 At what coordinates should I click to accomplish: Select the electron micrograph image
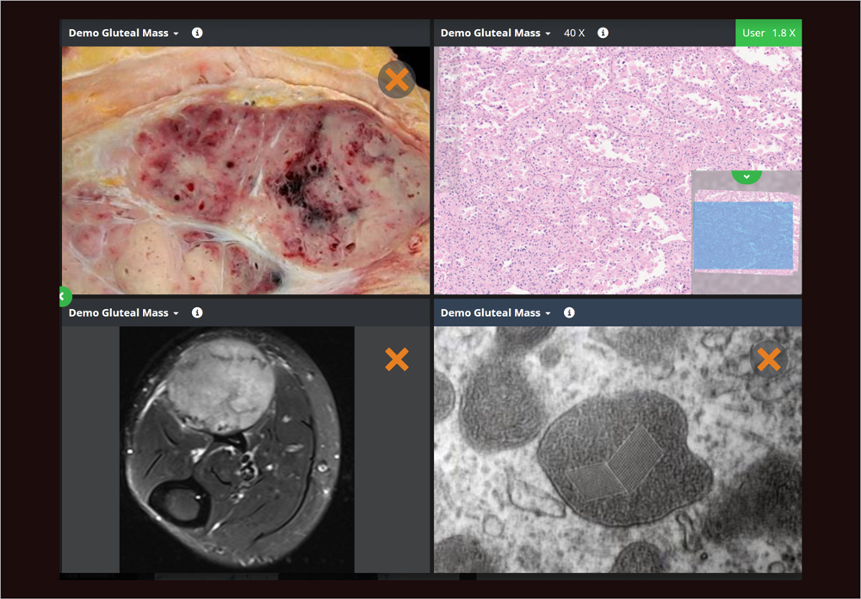click(617, 449)
